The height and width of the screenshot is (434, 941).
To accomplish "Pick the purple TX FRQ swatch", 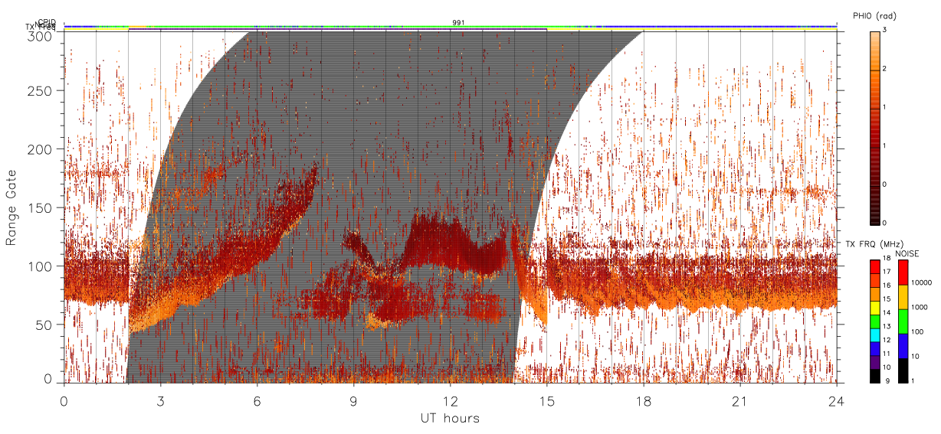I will (x=875, y=362).
